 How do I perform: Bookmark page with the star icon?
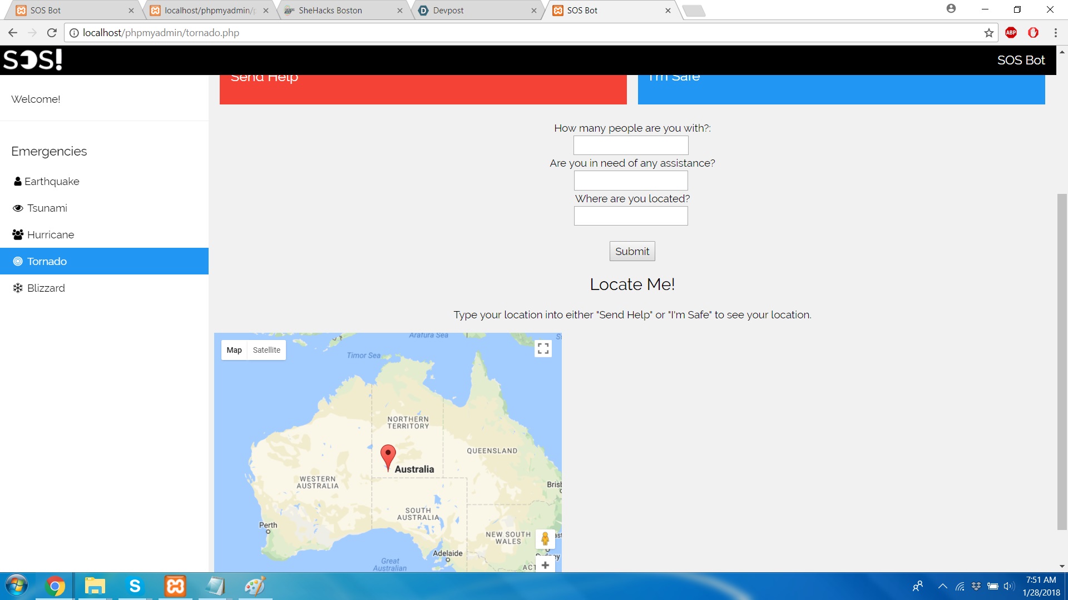[x=988, y=33]
